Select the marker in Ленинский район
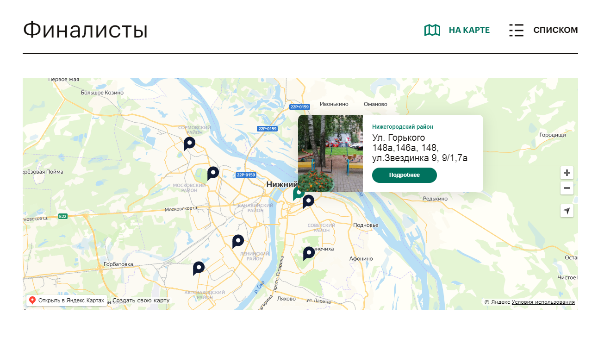The width and height of the screenshot is (598, 338). (x=237, y=241)
